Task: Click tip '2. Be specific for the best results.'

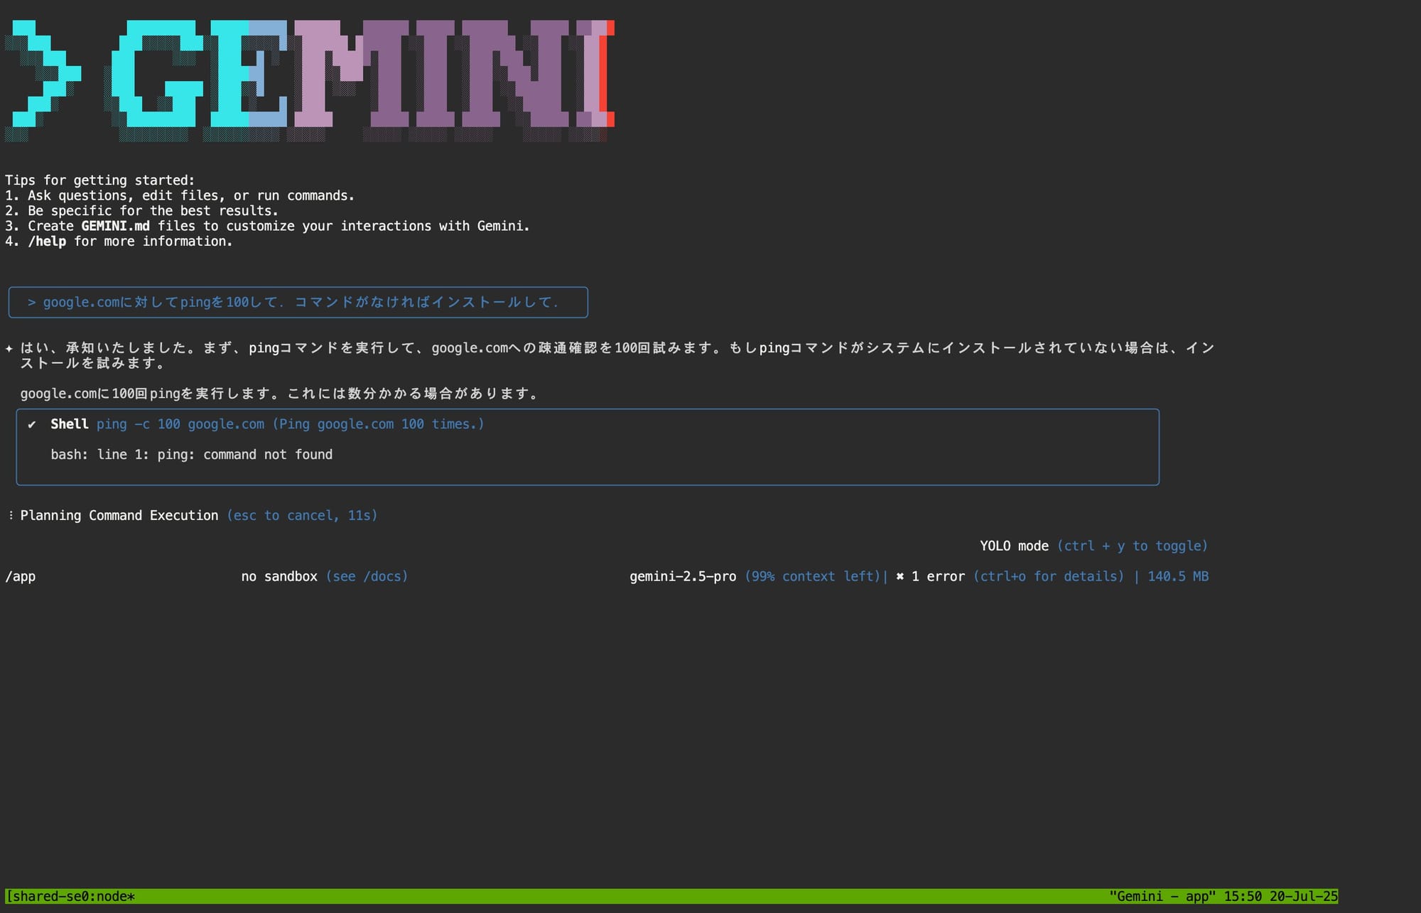Action: tap(141, 211)
